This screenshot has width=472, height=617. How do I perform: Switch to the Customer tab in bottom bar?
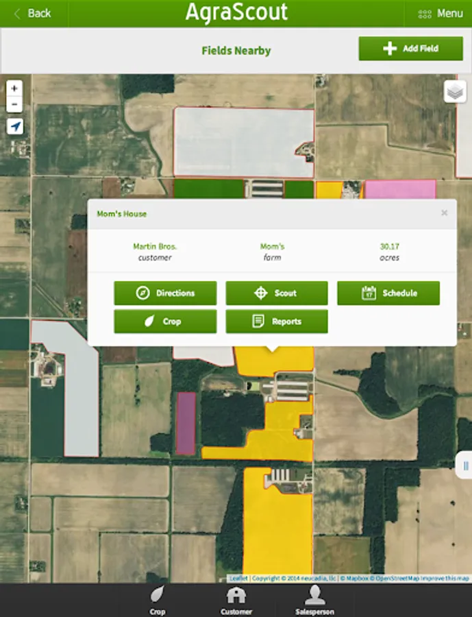(236, 600)
